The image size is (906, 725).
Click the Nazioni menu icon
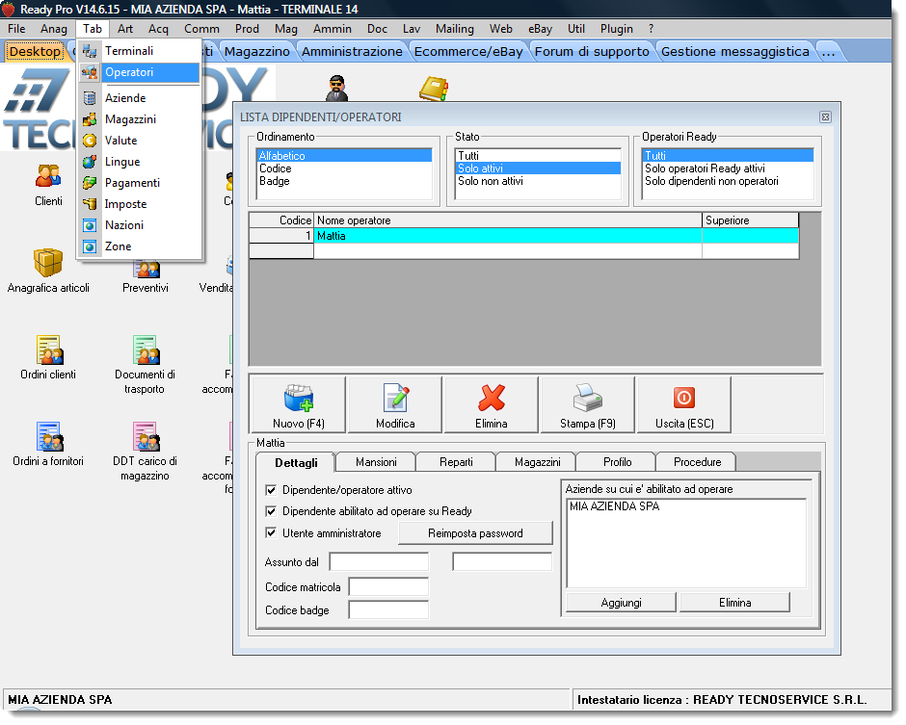(x=90, y=225)
